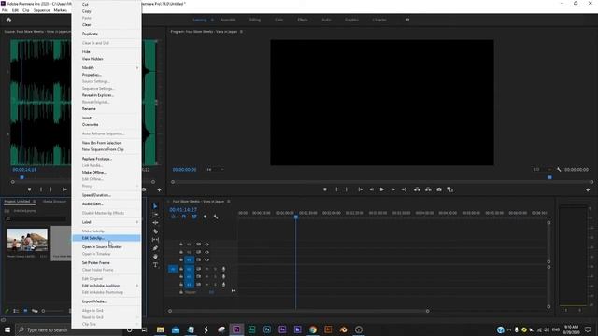Viewport: 598px width, 336px height.
Task: Choose Speed/Duration from context menu
Action: 107,195
